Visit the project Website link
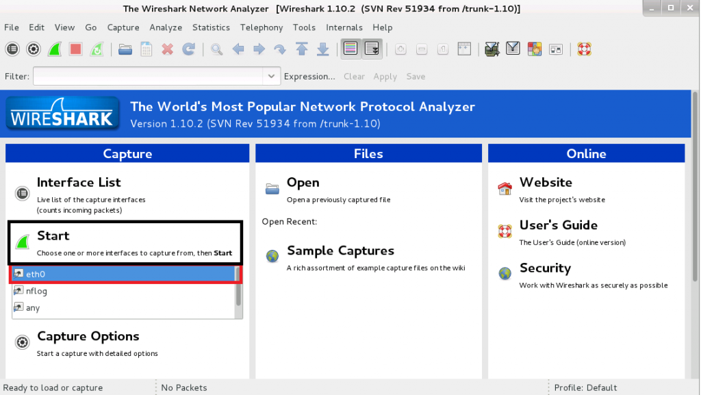 546,182
